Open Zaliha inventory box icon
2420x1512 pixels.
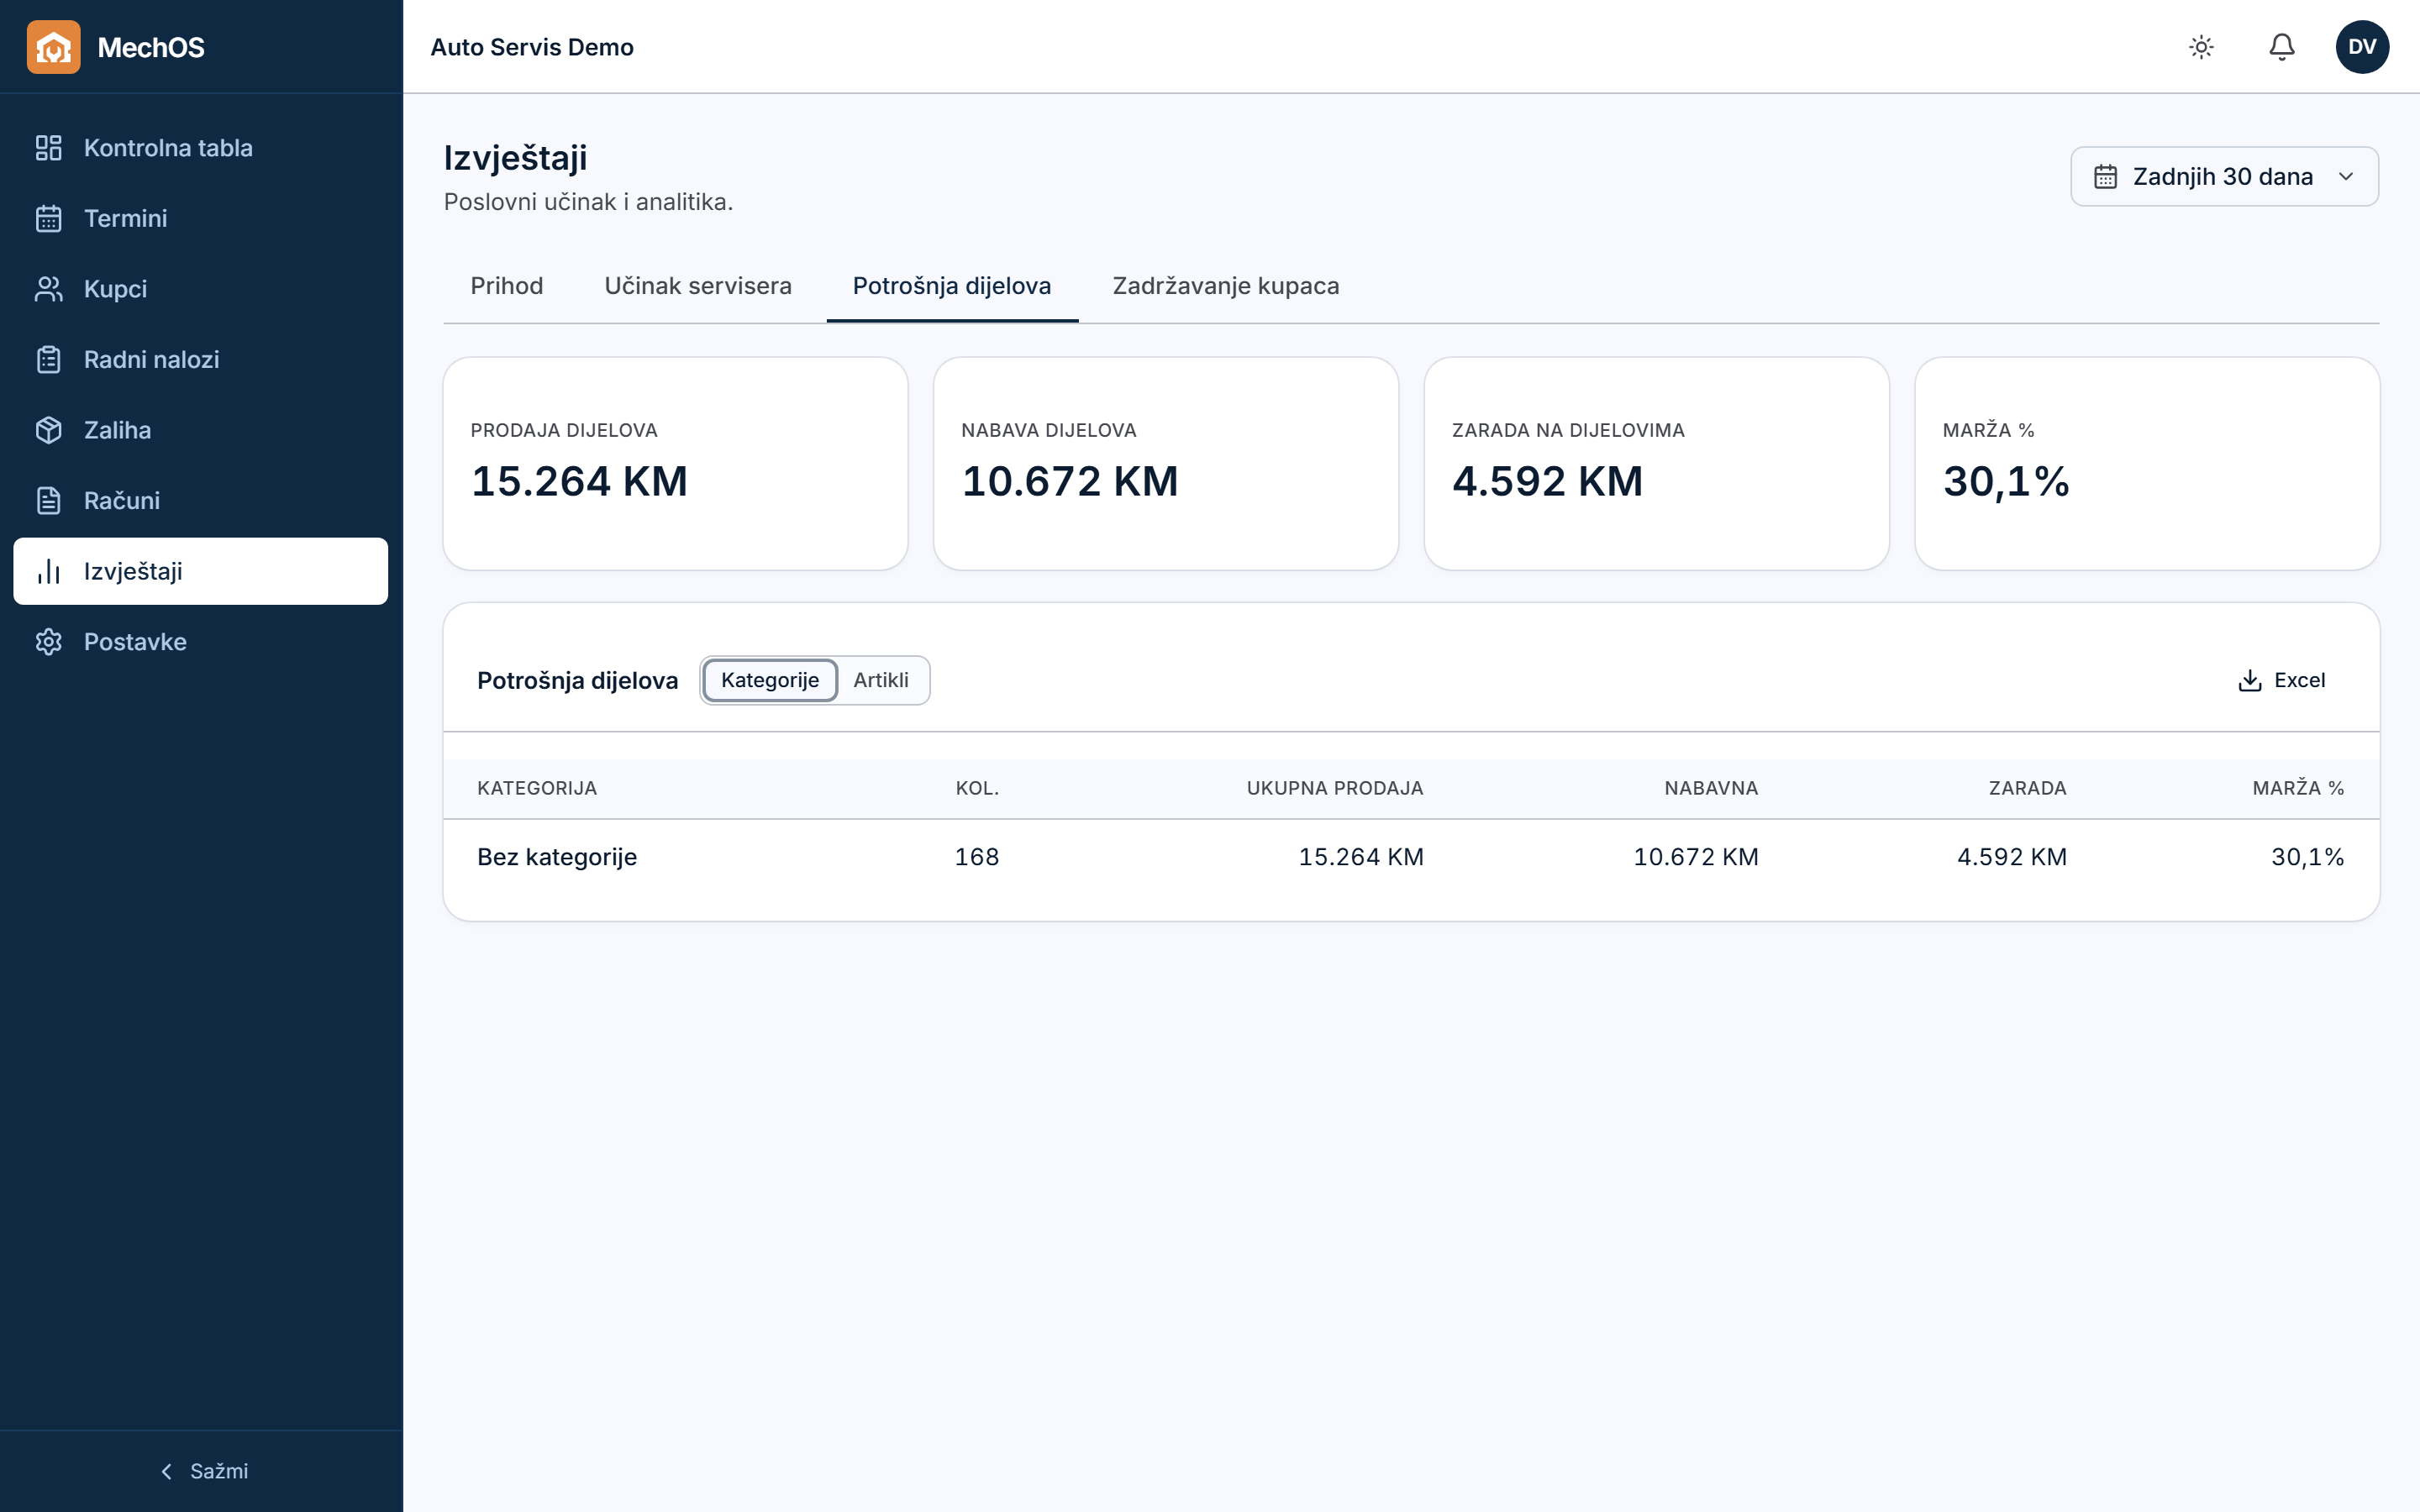[x=49, y=430]
